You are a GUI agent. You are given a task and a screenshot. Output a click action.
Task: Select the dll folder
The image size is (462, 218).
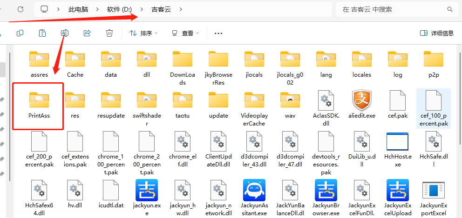click(x=147, y=64)
